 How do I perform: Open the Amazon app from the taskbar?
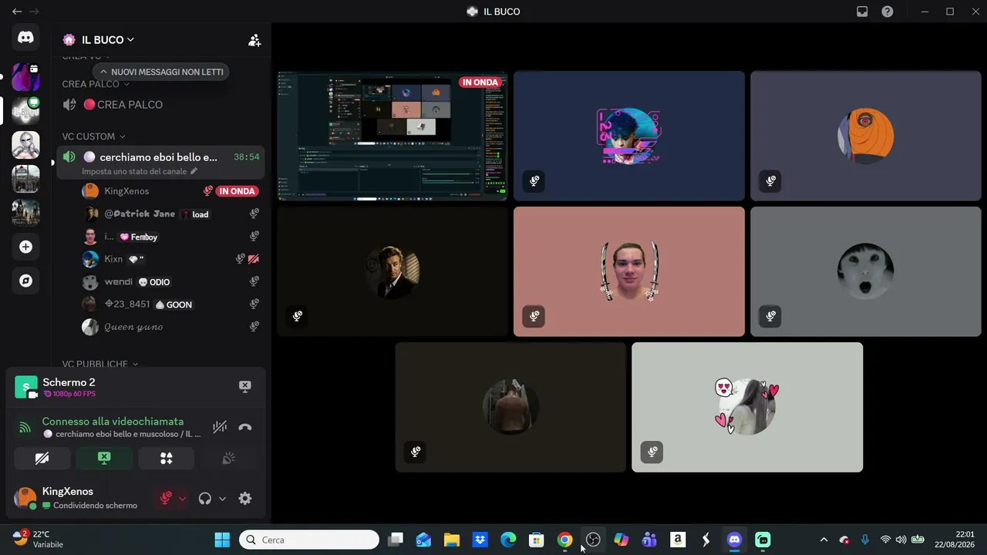678,540
